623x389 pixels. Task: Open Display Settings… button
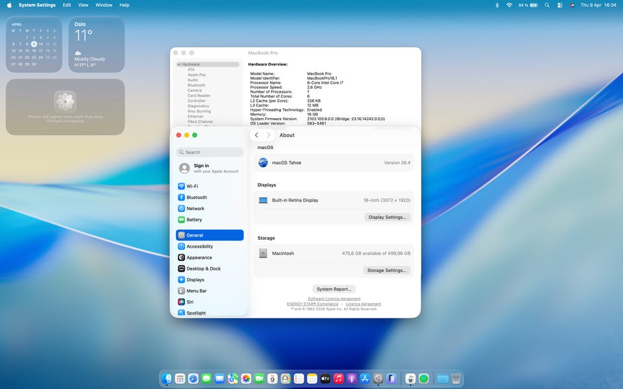click(387, 217)
